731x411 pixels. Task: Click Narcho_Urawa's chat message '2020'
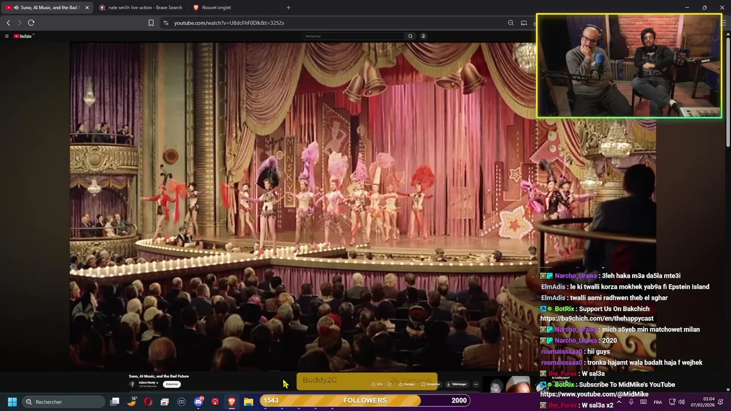[579, 341]
